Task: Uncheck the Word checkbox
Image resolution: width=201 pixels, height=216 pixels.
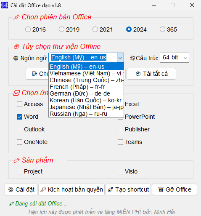Action: coord(19,117)
